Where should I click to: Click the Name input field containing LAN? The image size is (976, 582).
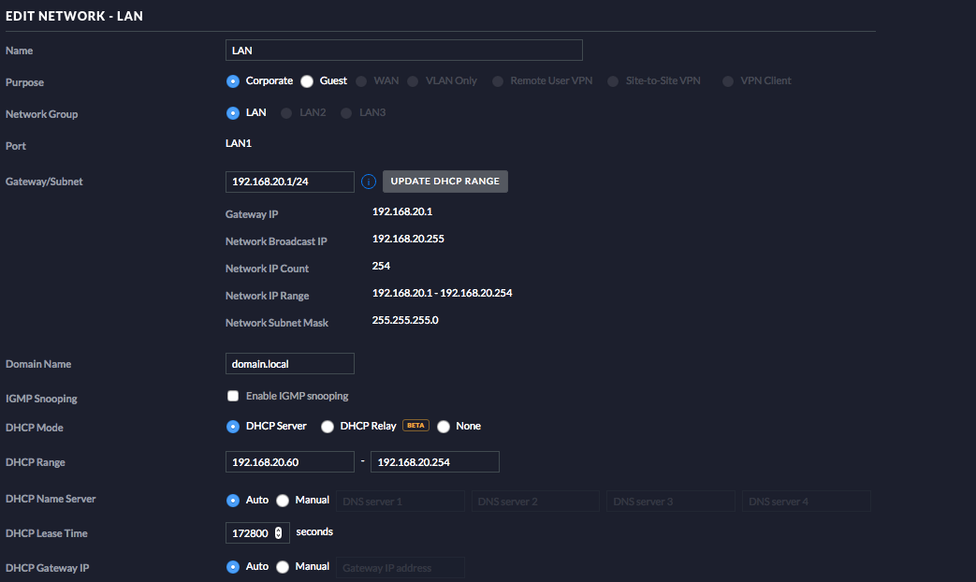coord(404,51)
